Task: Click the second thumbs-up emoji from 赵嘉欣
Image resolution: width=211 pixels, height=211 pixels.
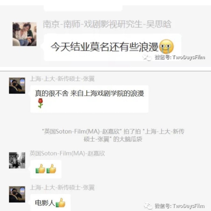Action: 51,169
